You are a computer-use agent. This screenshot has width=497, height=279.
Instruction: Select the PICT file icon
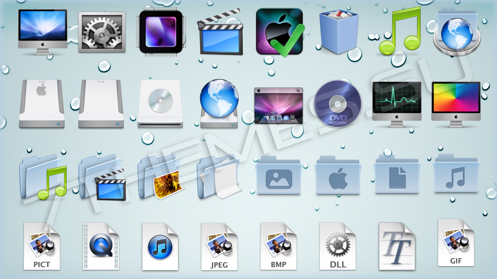click(x=42, y=246)
